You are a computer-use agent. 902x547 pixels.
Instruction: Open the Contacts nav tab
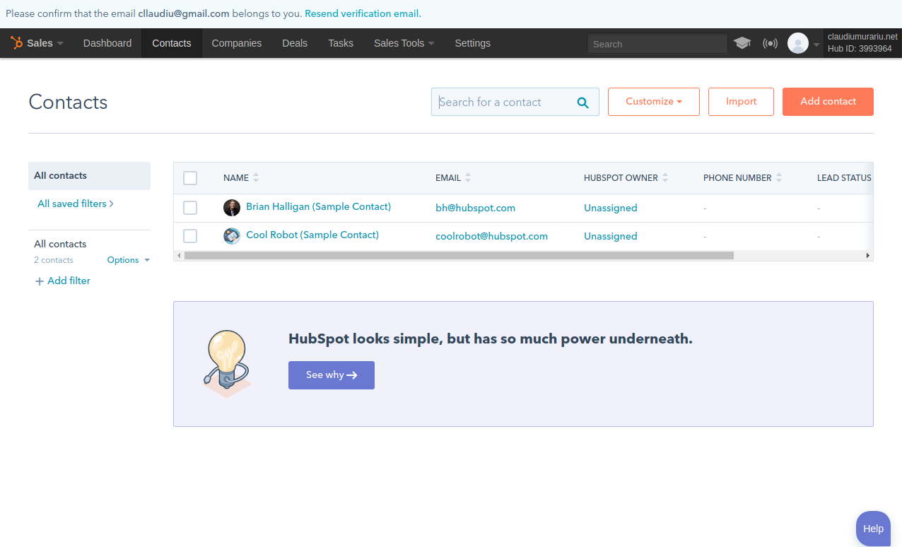[172, 43]
